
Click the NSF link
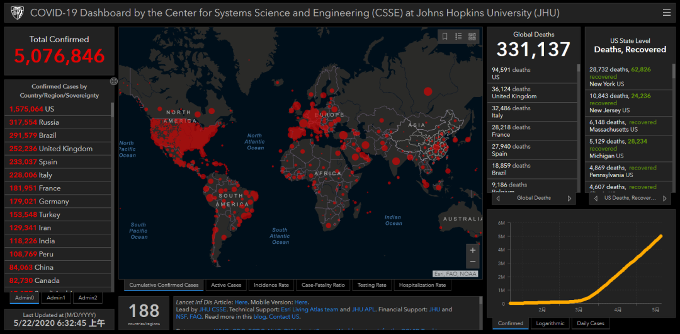coord(181,317)
